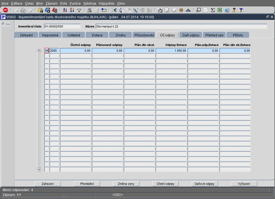275x199 pixels.
Task: Click the scroll down arrow of the table
Action: [x=39, y=169]
